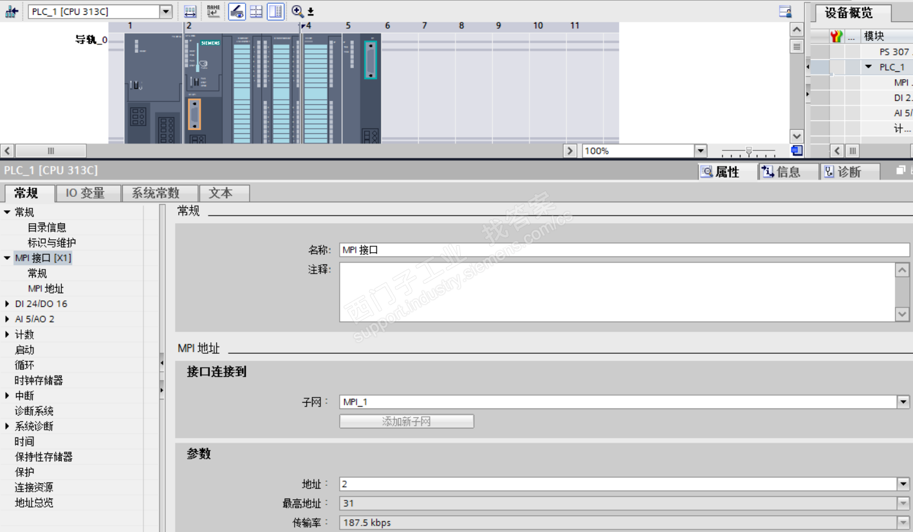The height and width of the screenshot is (532, 913).
Task: Select 目录信息 in the navigation tree
Action: pyautogui.click(x=47, y=228)
